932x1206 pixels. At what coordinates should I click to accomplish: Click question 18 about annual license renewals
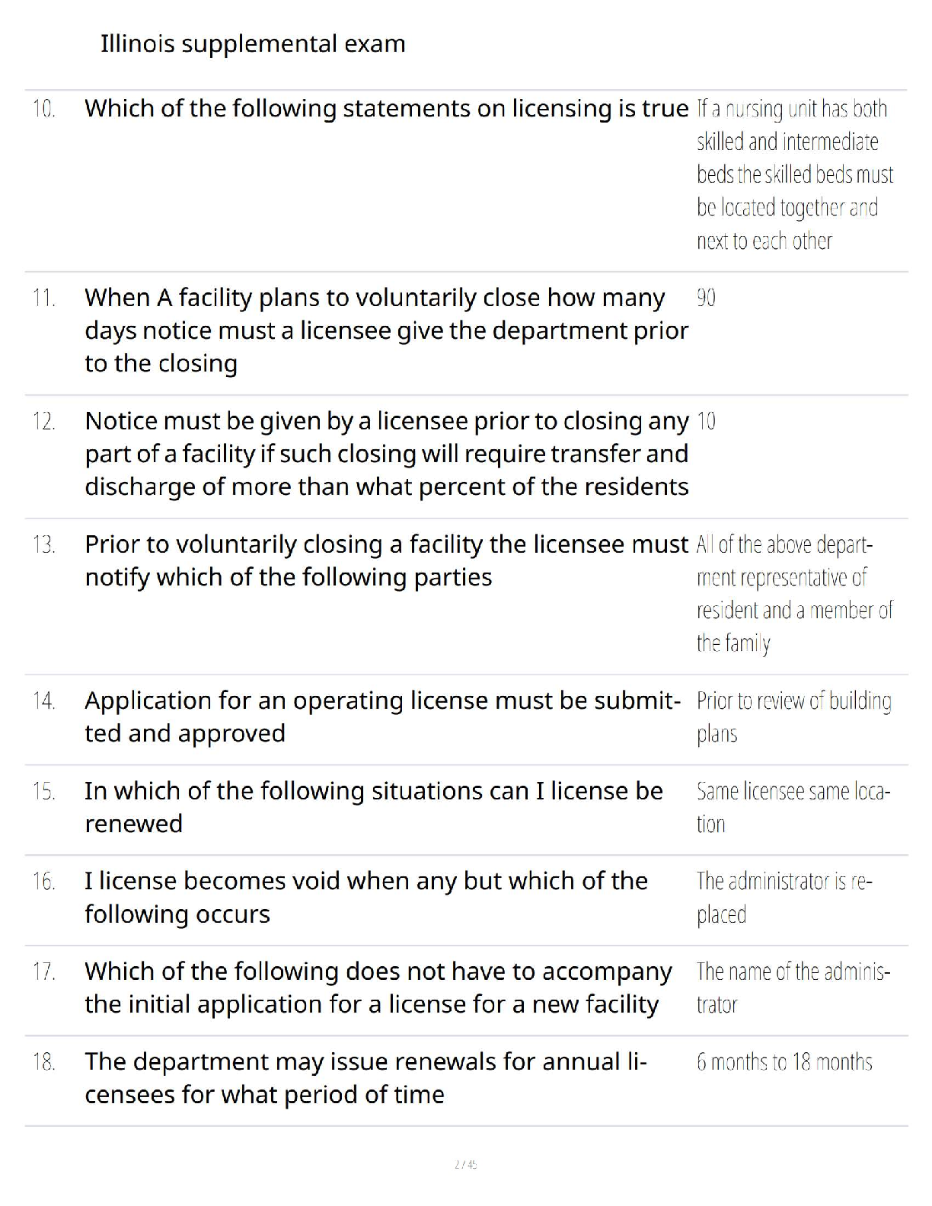click(365, 1078)
